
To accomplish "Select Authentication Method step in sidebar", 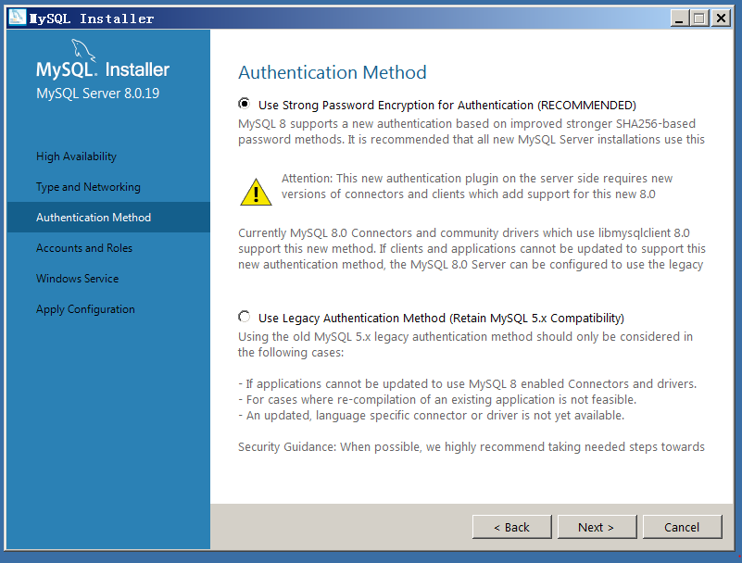I will point(108,218).
